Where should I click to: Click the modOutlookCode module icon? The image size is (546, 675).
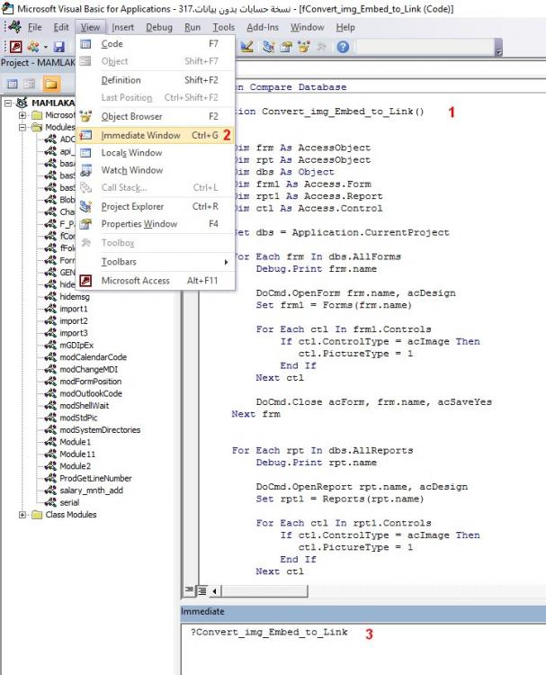[50, 393]
